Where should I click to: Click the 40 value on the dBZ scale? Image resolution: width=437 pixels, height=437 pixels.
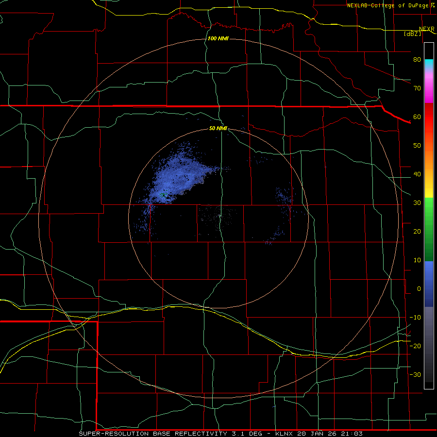point(417,174)
